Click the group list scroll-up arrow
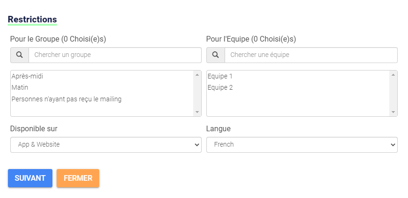This screenshot has width=408, height=198. (x=197, y=75)
